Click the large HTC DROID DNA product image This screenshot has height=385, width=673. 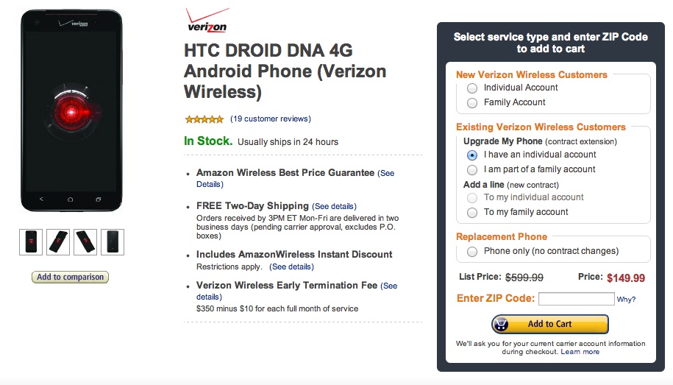click(71, 110)
